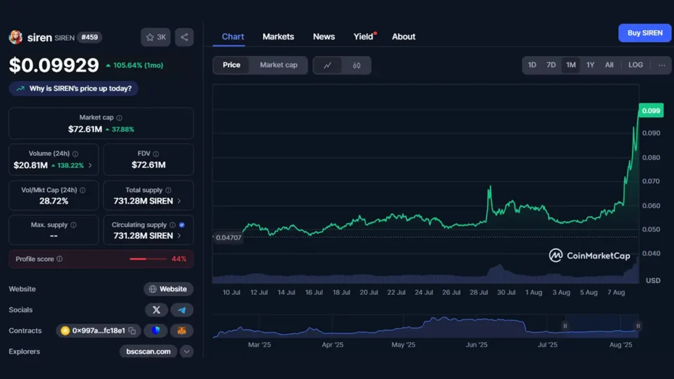Open FDV info icon
This screenshot has width=674, height=379.
(155, 154)
